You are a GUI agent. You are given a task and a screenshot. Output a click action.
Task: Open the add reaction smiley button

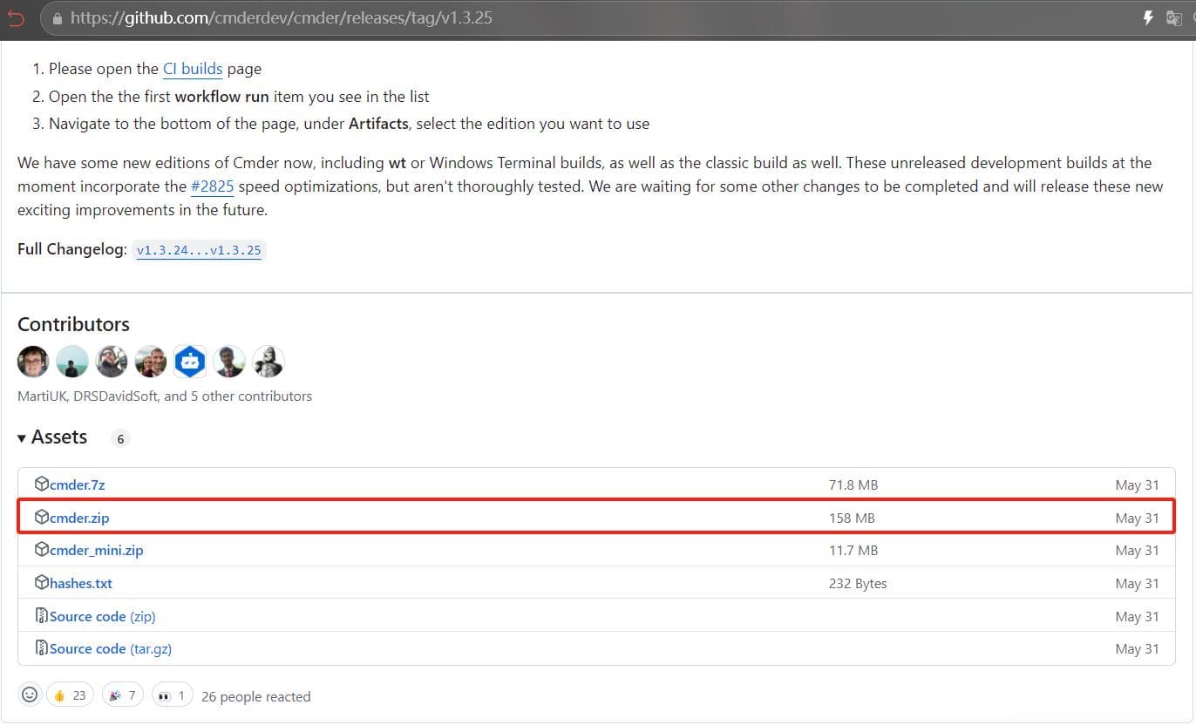click(x=30, y=695)
